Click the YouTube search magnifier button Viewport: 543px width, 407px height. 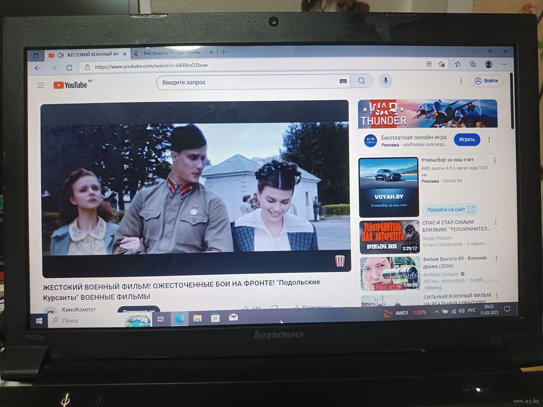coord(362,81)
